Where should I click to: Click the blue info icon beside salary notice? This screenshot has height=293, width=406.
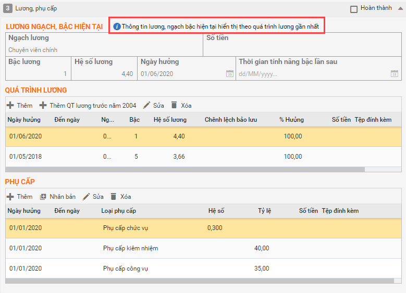(117, 27)
